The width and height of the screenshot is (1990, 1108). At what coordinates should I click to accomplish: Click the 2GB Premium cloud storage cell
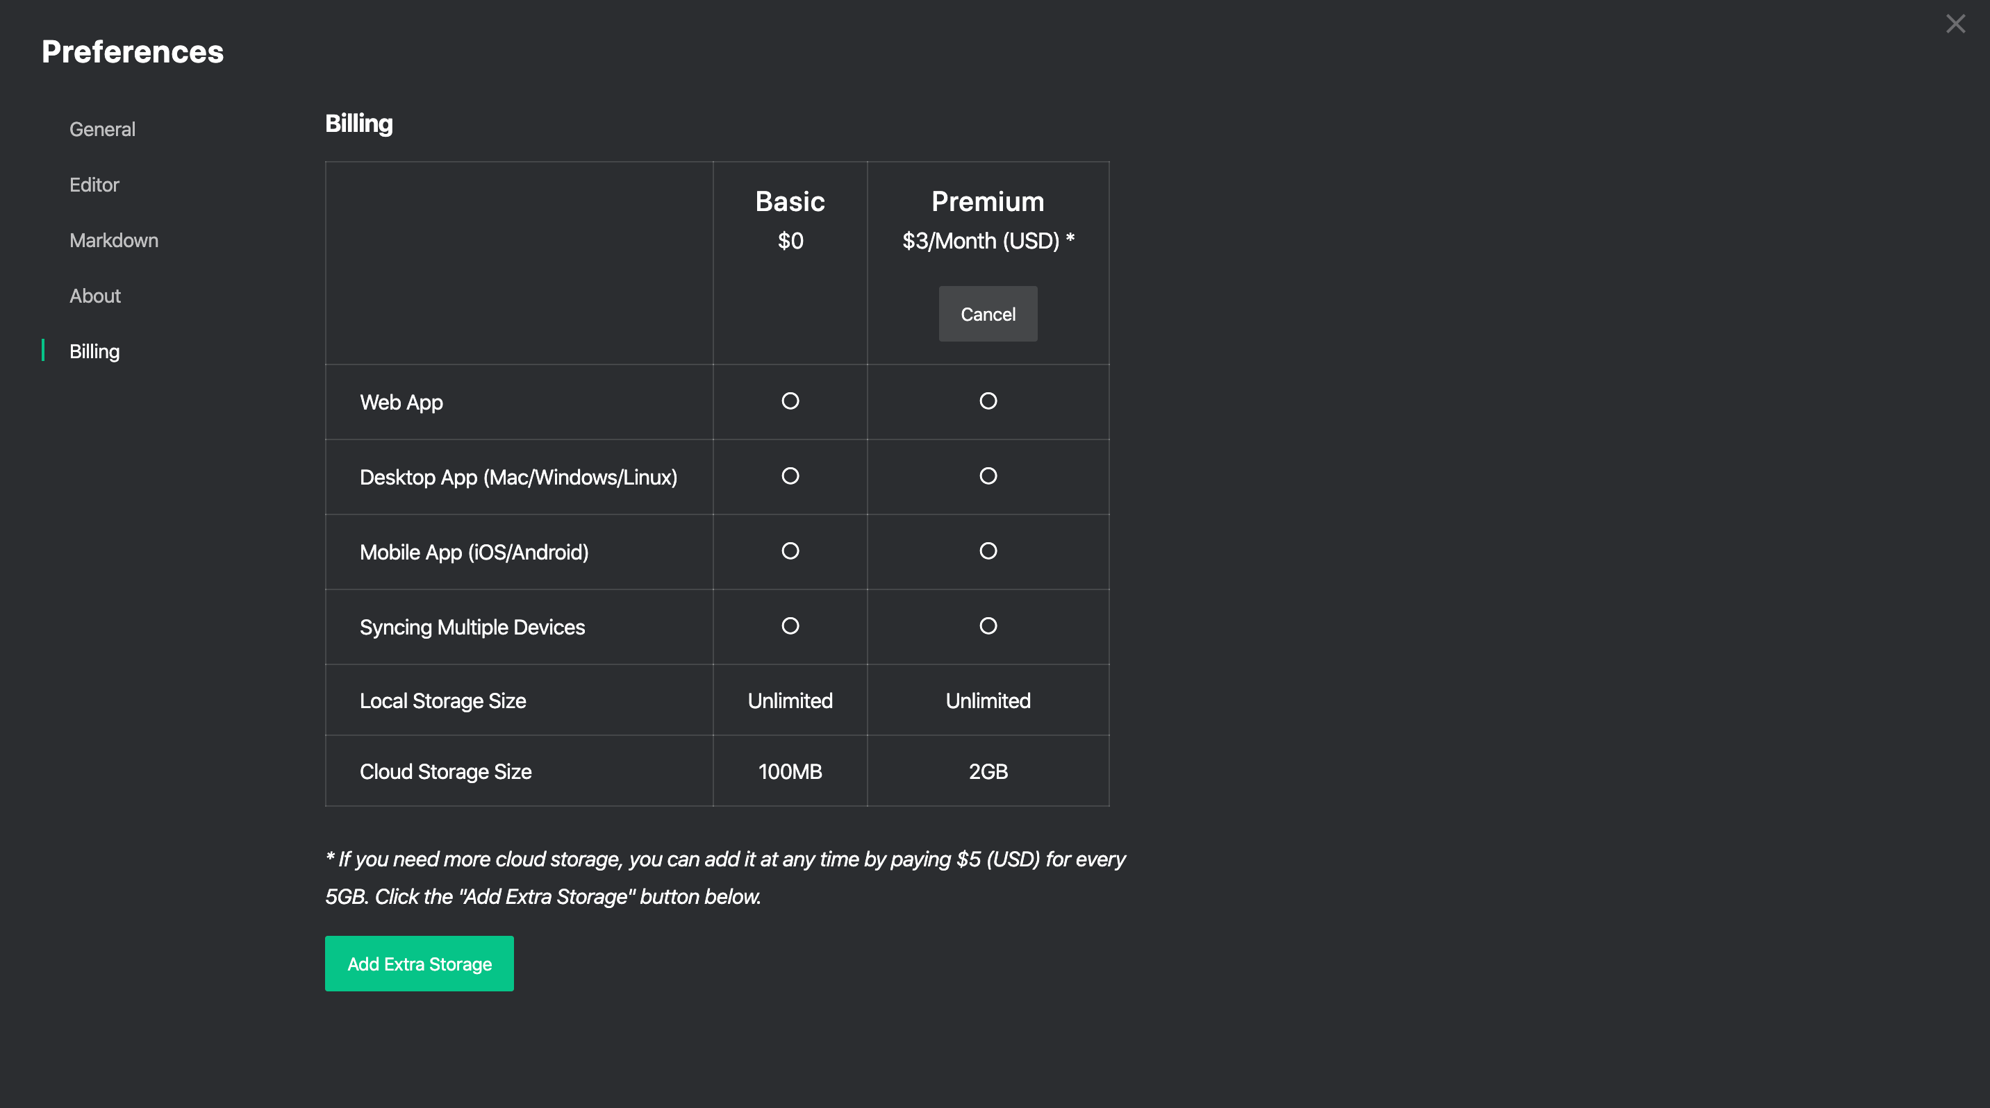point(987,771)
